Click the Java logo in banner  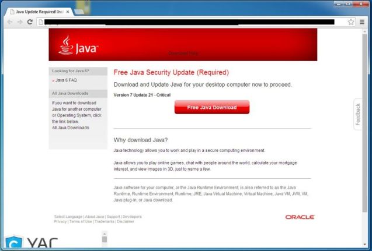point(78,45)
